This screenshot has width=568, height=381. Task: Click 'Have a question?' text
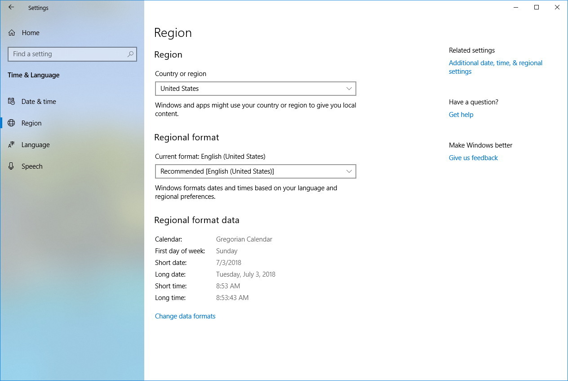click(474, 102)
